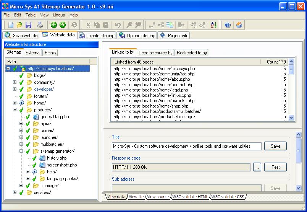The width and height of the screenshot is (307, 212).
Task: Click the Refresh toolbar icon
Action: 74,25
